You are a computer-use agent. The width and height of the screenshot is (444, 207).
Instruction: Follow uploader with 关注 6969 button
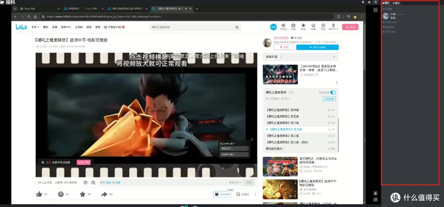[317, 47]
